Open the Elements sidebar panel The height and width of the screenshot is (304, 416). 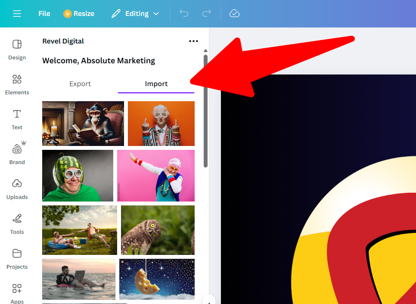[17, 85]
